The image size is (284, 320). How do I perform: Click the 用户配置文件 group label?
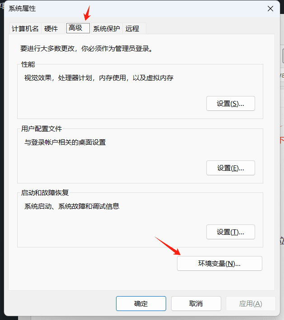42,128
